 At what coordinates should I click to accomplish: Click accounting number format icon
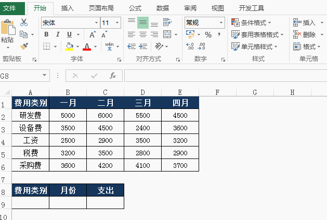[190, 34]
